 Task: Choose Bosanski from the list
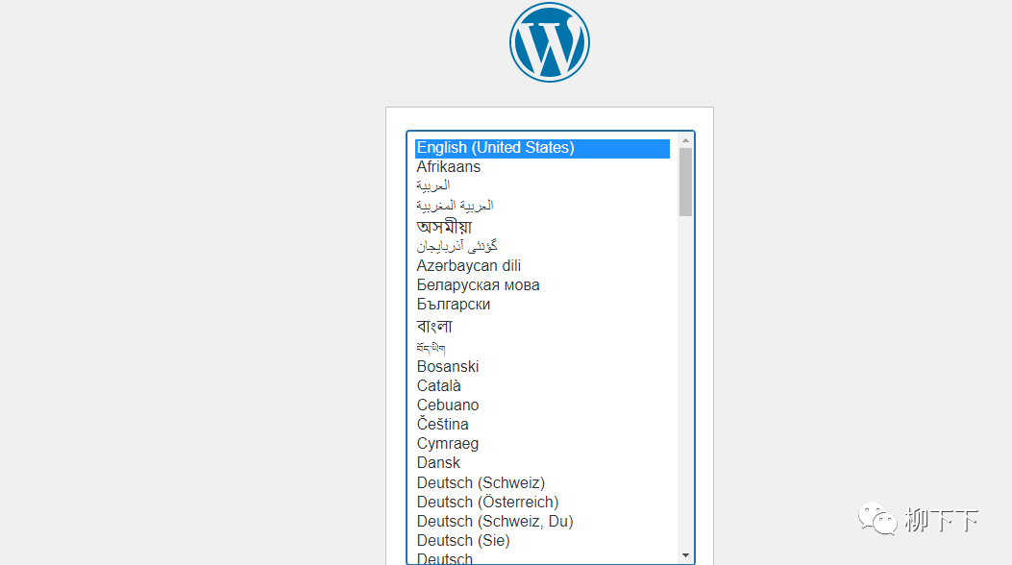tap(448, 367)
